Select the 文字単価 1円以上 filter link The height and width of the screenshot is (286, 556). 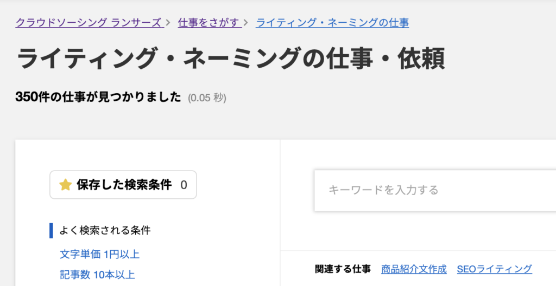(100, 254)
